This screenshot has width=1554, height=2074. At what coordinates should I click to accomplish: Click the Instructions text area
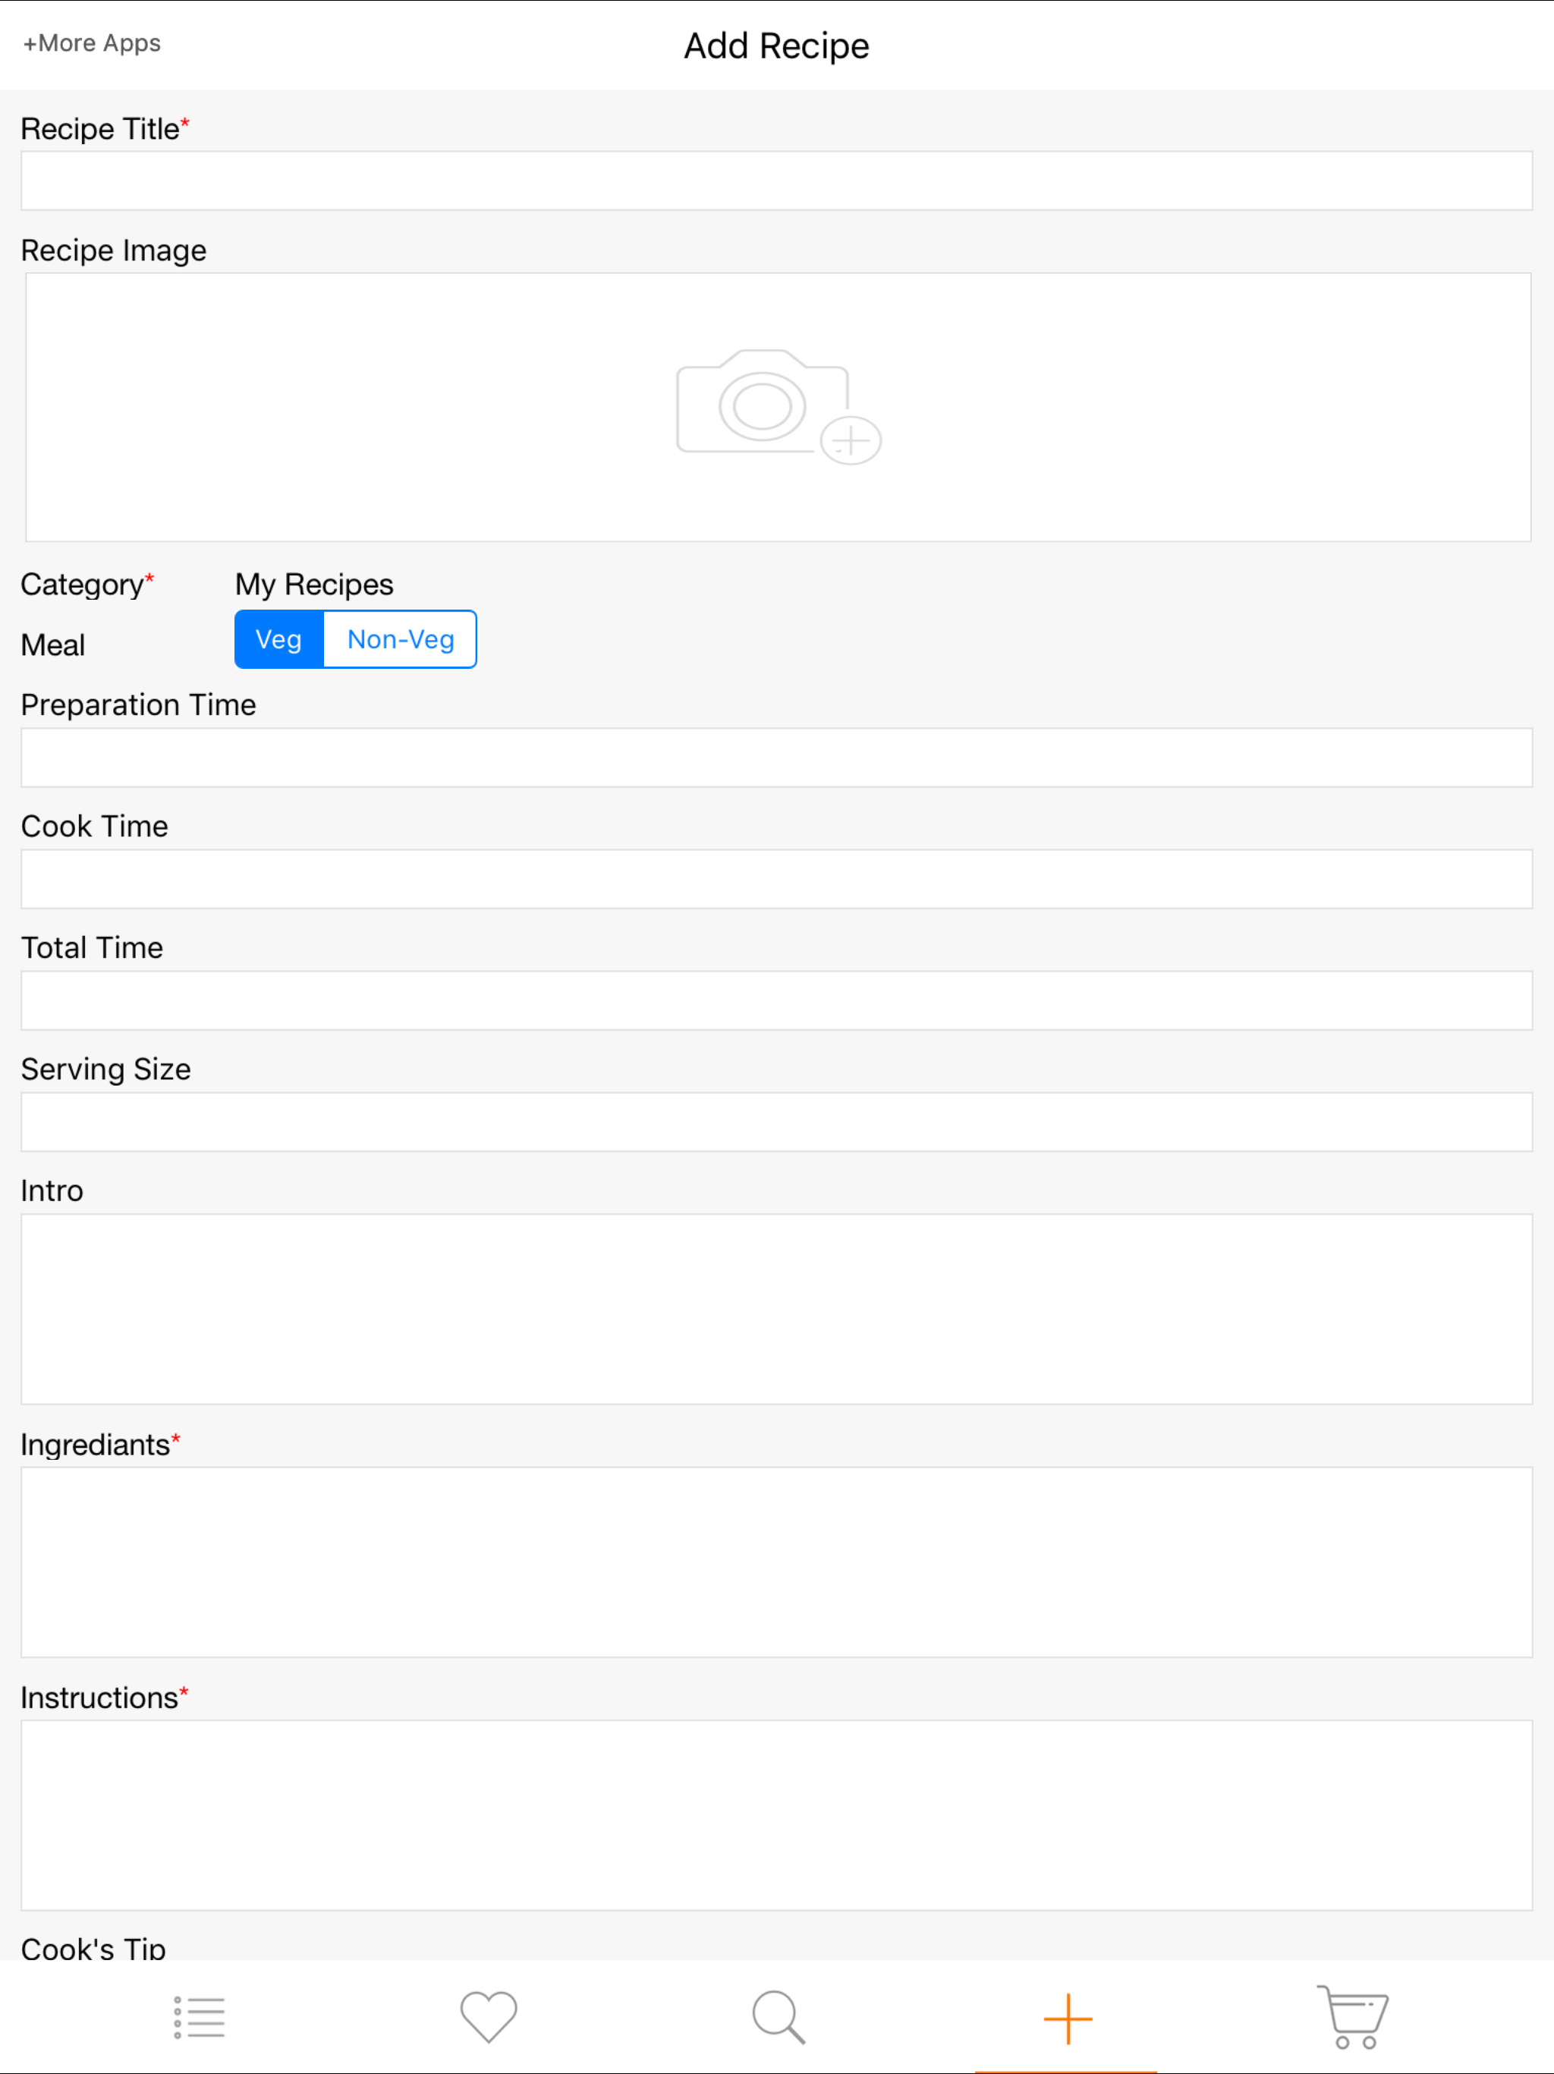pyautogui.click(x=776, y=1815)
